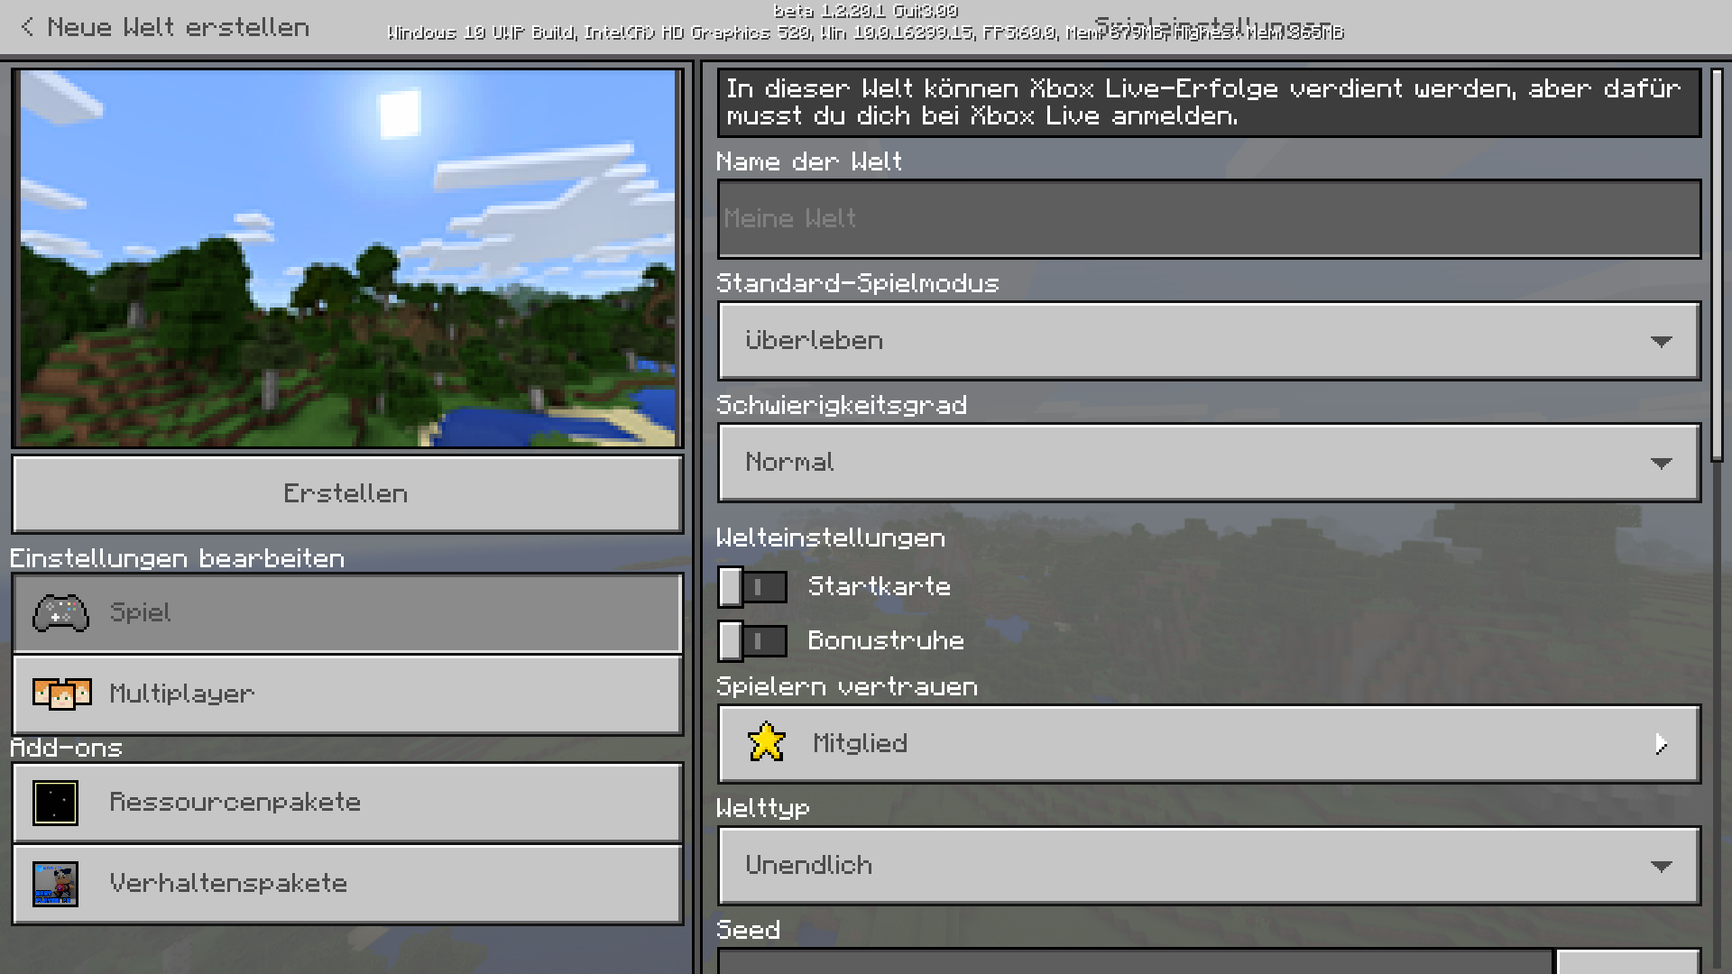Click the Neue Welt erstellen title
This screenshot has height=974, width=1732.
click(179, 27)
